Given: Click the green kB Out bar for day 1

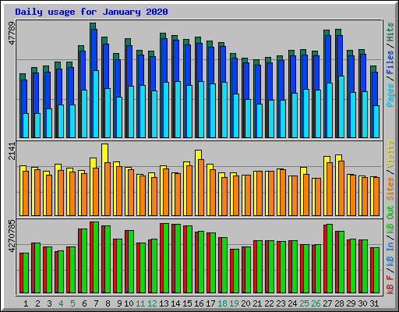Looking at the screenshot, I should point(26,273).
